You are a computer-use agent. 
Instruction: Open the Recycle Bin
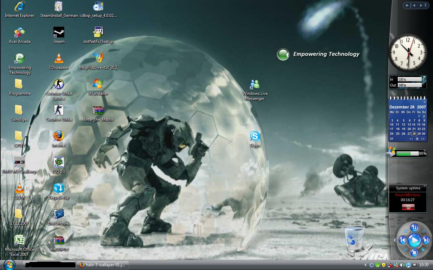(354, 239)
